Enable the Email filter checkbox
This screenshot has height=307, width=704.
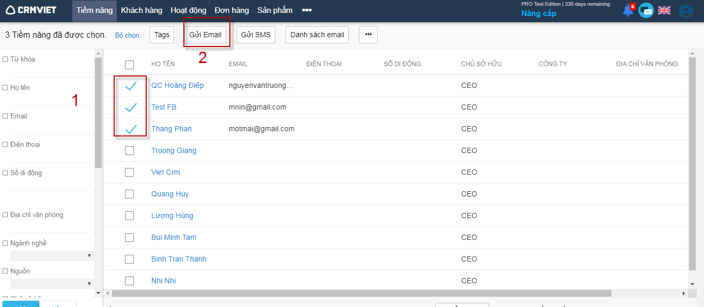(5, 116)
